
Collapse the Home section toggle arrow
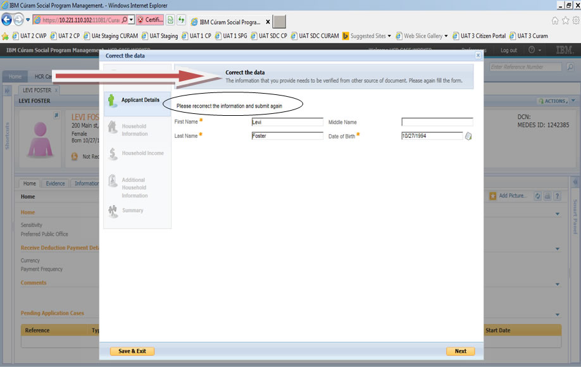click(558, 214)
